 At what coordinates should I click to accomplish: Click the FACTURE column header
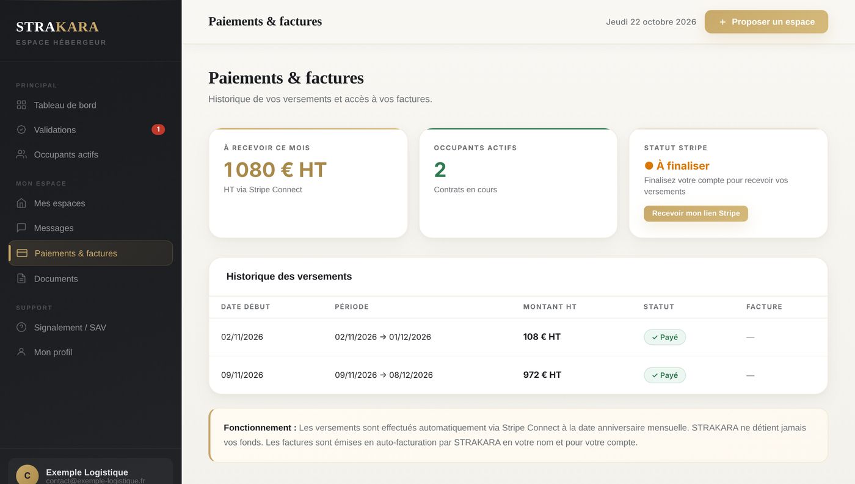pos(764,307)
